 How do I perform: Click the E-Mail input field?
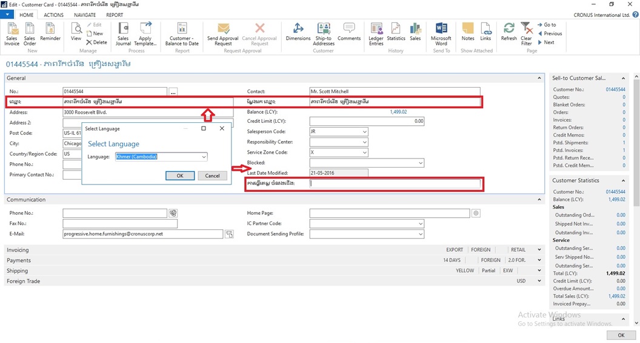142,234
